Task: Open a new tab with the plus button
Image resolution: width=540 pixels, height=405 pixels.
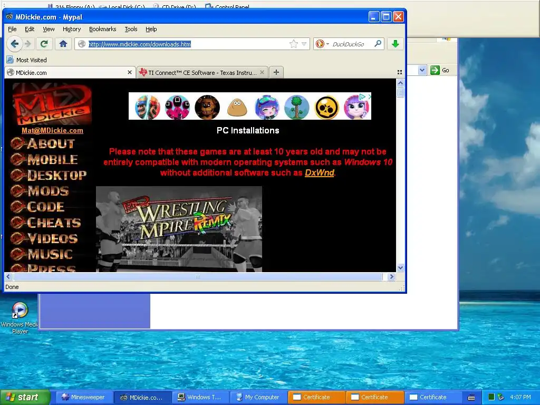Action: click(x=276, y=72)
